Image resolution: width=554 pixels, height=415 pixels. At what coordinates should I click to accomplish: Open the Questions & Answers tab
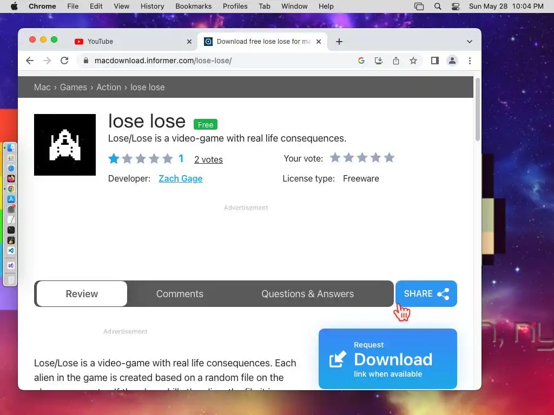click(307, 293)
